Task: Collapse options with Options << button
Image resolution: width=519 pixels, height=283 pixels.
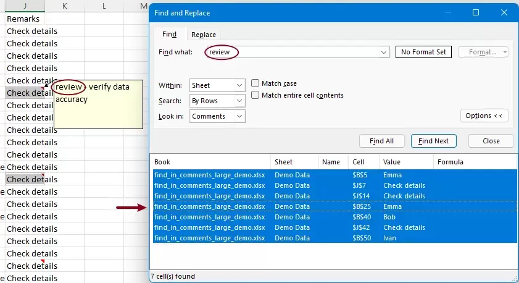Action: 484,116
